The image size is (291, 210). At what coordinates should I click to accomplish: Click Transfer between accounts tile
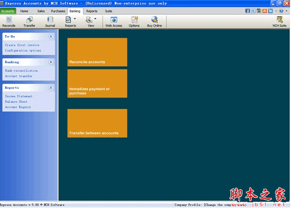(x=97, y=123)
